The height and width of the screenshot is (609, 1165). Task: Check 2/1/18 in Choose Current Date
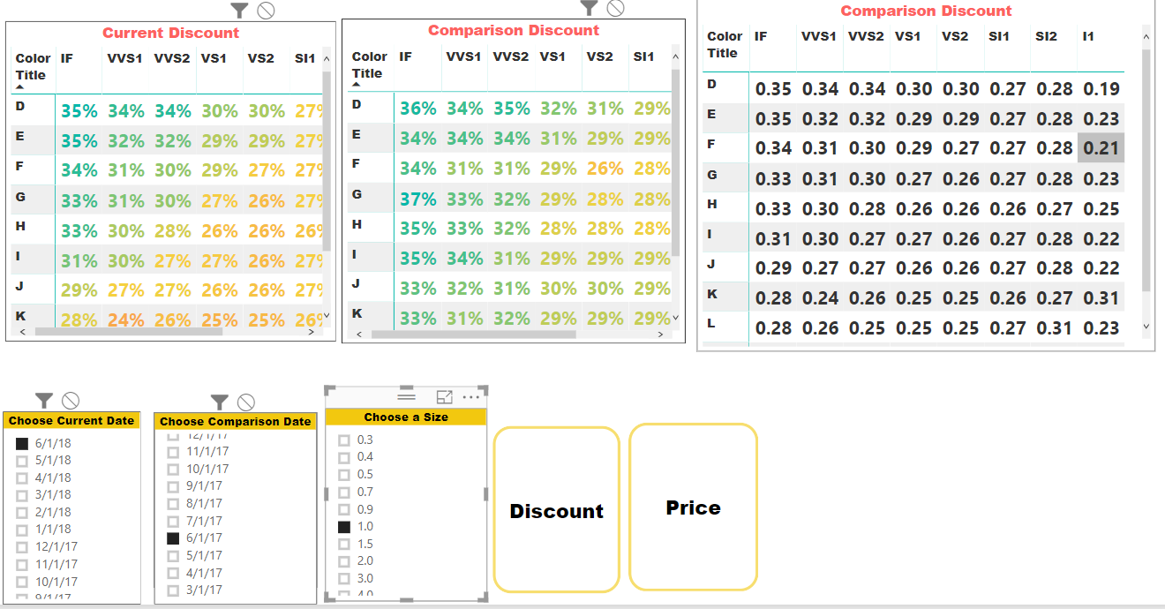(22, 512)
